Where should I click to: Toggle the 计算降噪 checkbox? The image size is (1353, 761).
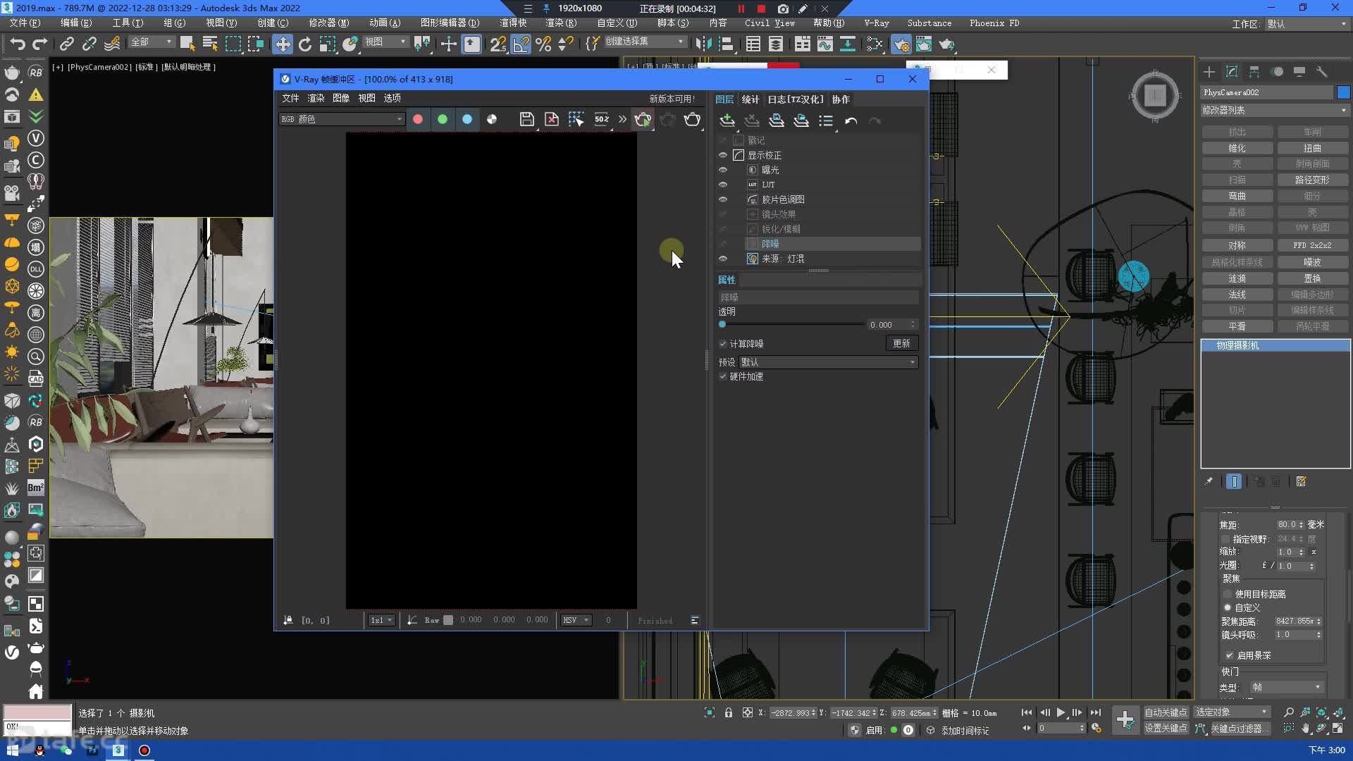[723, 344]
